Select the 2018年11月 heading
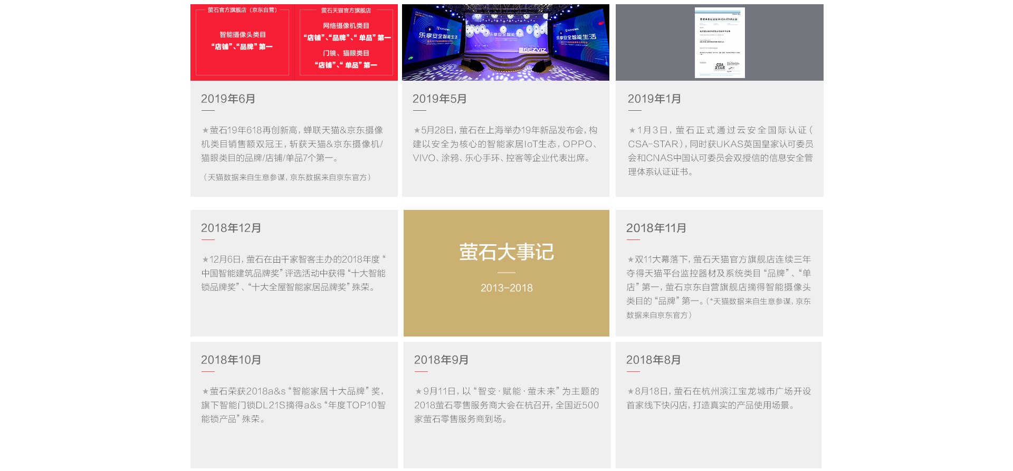Image resolution: width=1013 pixels, height=471 pixels. [x=656, y=228]
